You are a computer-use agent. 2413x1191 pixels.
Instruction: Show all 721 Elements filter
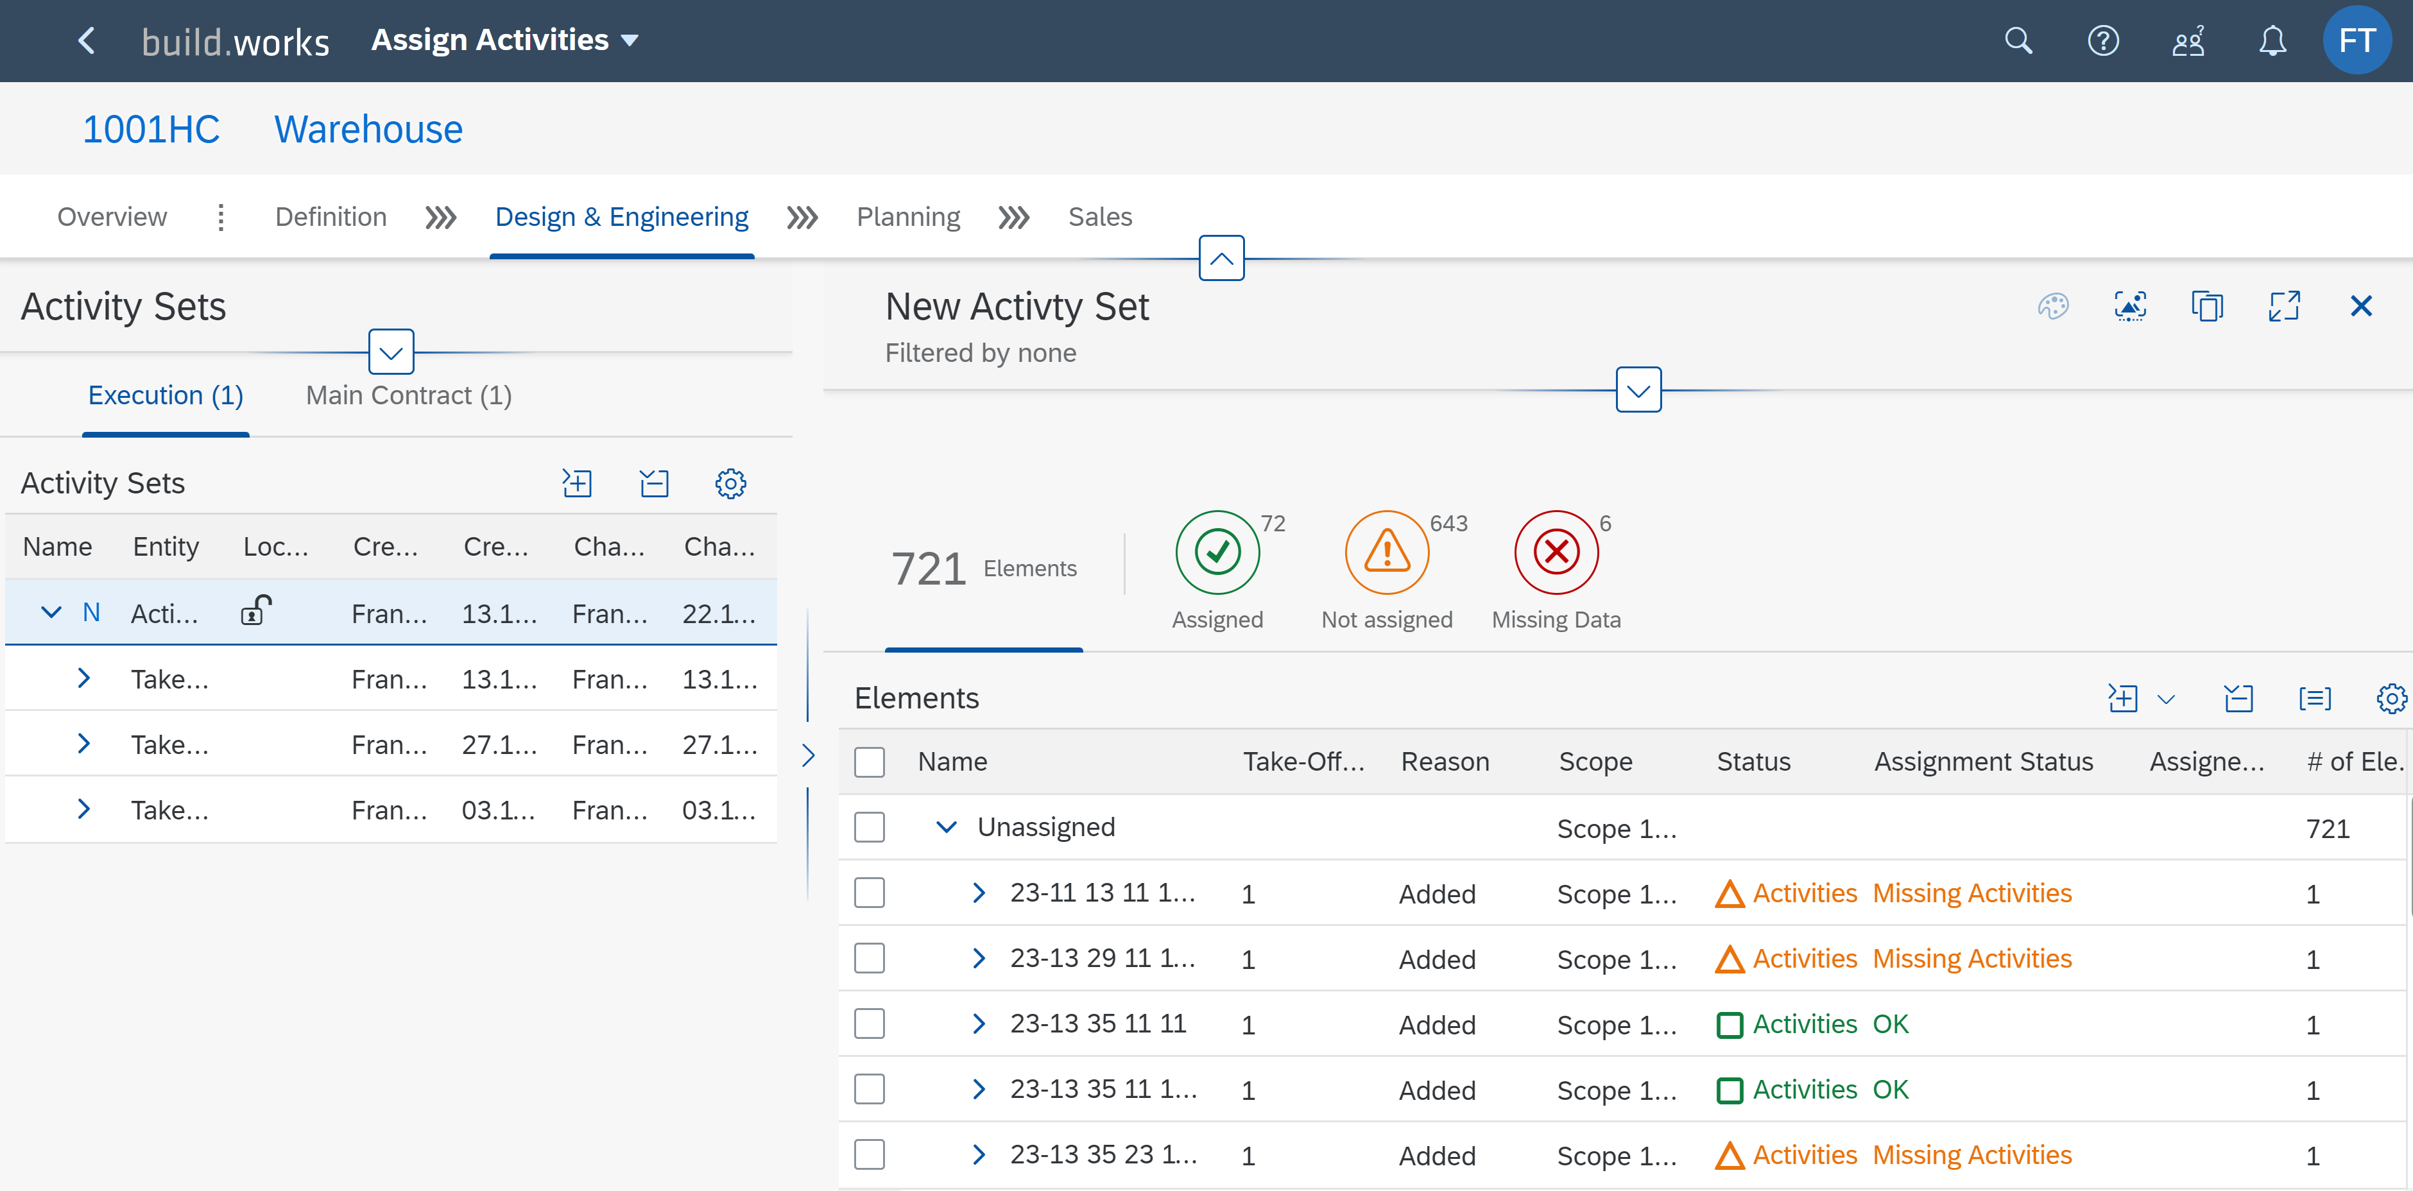984,569
